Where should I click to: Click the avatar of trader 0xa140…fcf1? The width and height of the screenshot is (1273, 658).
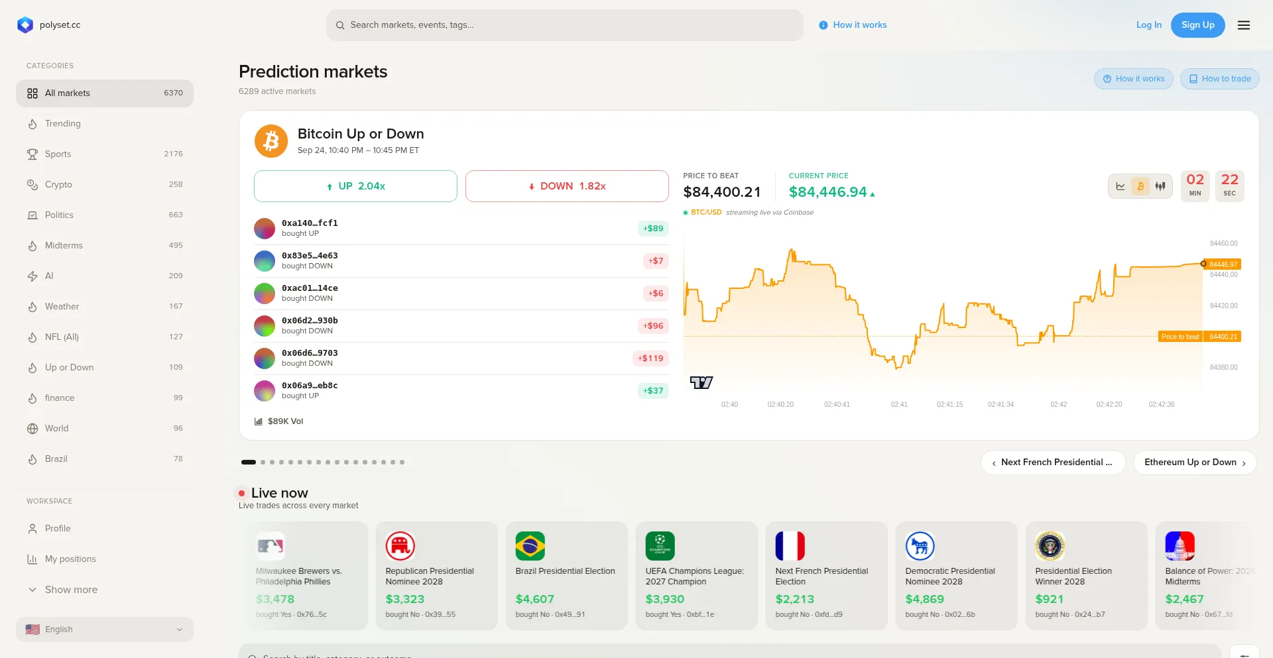click(265, 229)
